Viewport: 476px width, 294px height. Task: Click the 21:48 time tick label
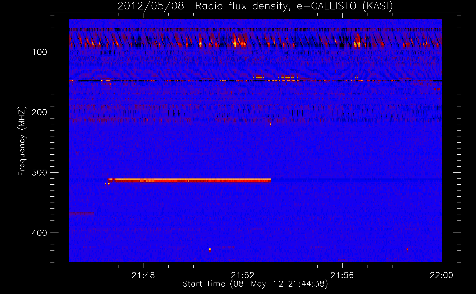coord(143,275)
